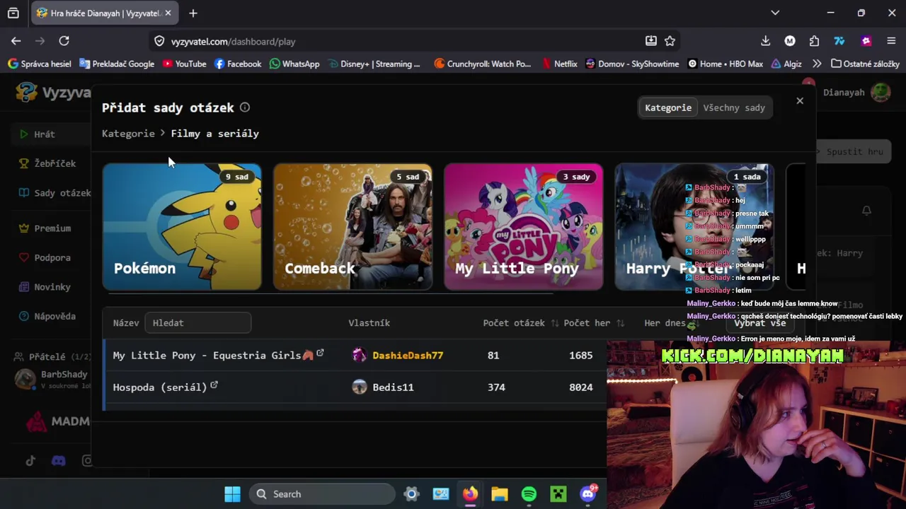The height and width of the screenshot is (509, 906).
Task: Open a new browser tab
Action: [x=193, y=13]
